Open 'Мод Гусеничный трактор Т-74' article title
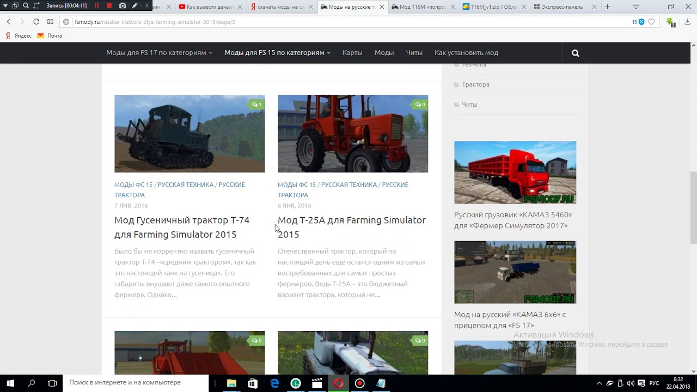 182,228
